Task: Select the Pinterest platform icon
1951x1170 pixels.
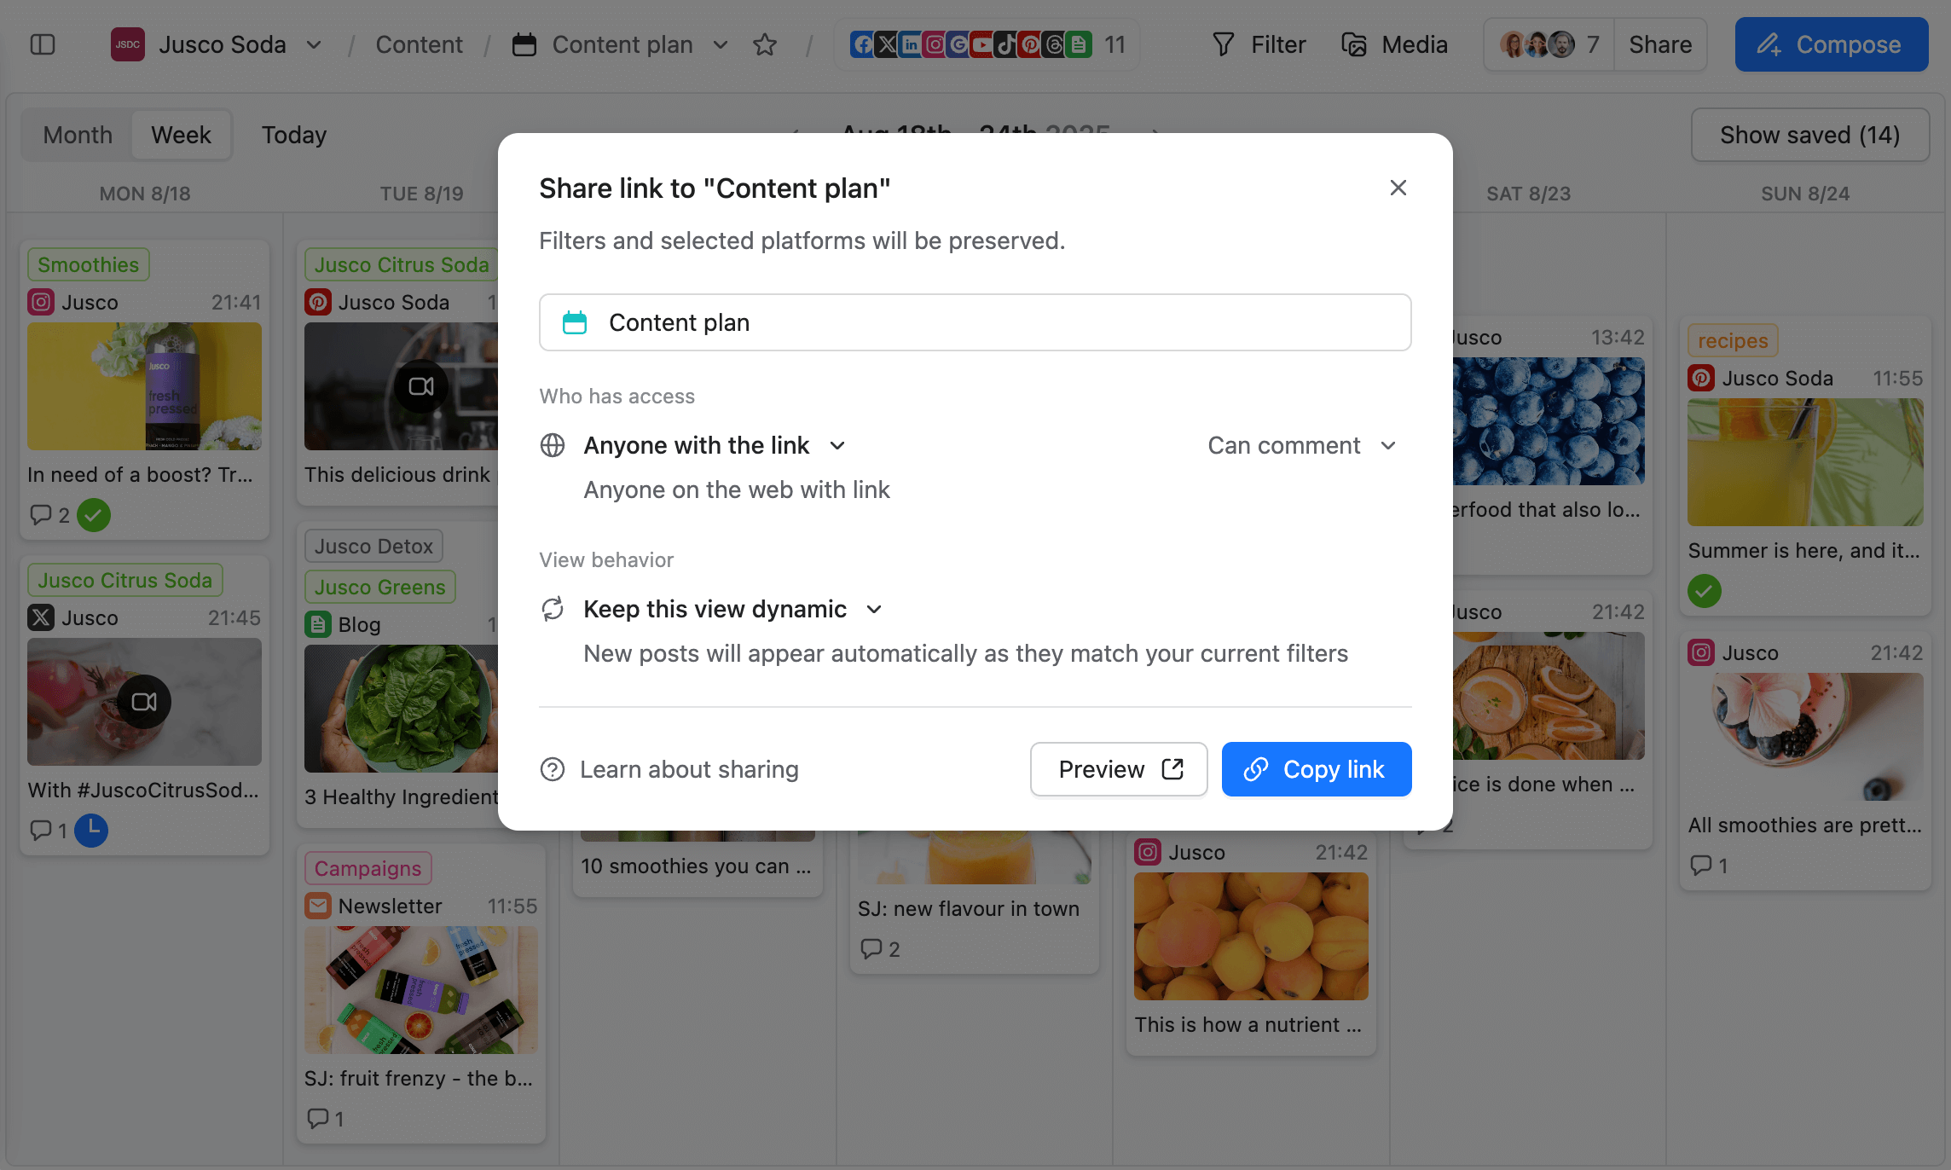Action: (1030, 44)
